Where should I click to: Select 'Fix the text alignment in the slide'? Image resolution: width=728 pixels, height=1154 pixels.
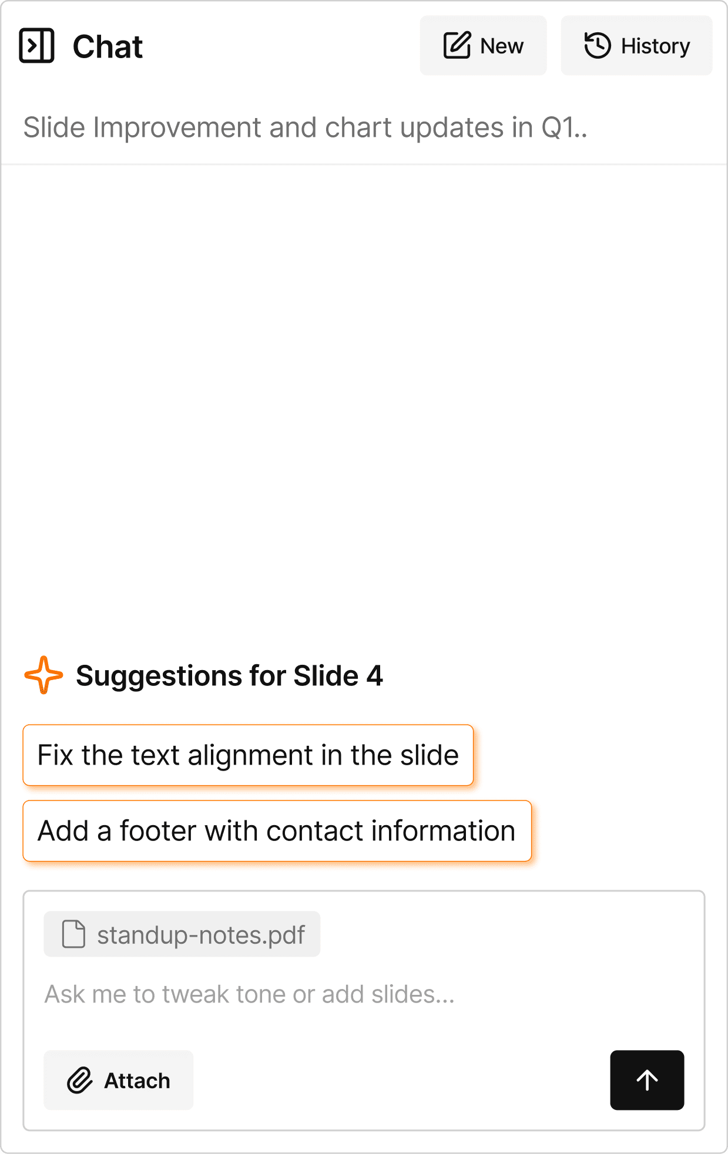pyautogui.click(x=247, y=755)
